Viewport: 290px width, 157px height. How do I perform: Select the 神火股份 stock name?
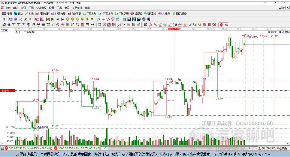tap(284, 32)
